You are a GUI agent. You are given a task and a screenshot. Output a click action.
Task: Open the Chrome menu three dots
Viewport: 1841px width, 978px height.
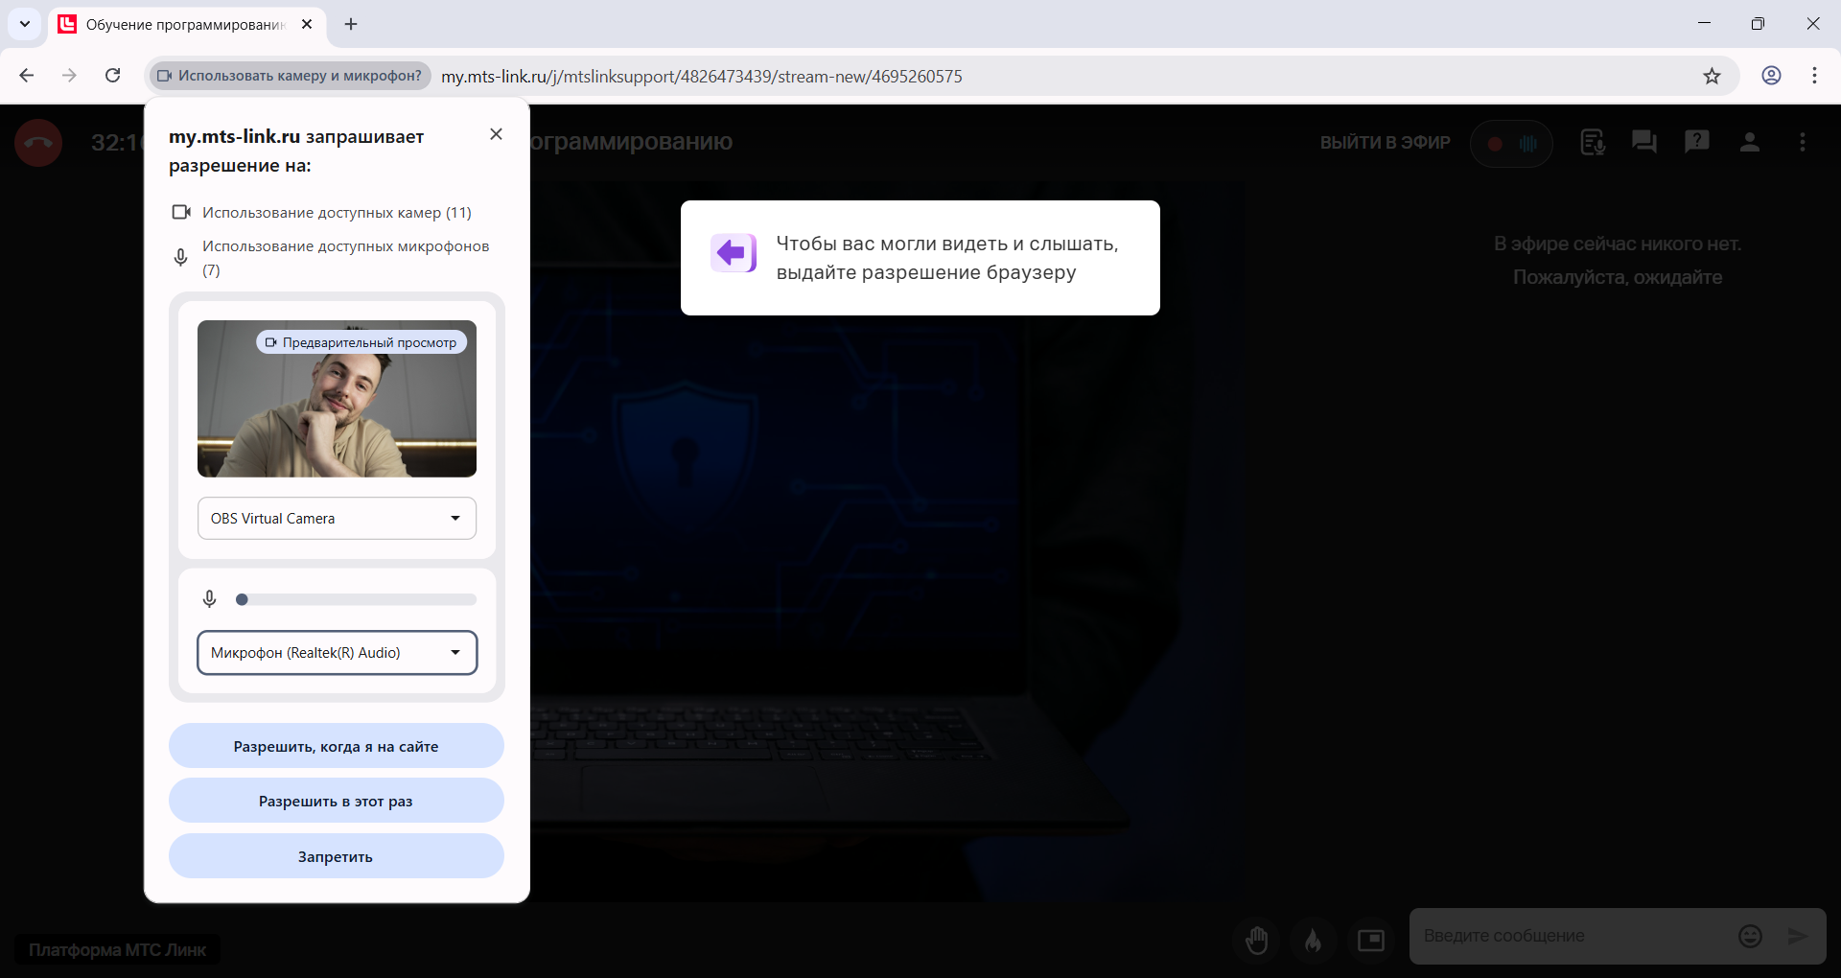[x=1814, y=76]
